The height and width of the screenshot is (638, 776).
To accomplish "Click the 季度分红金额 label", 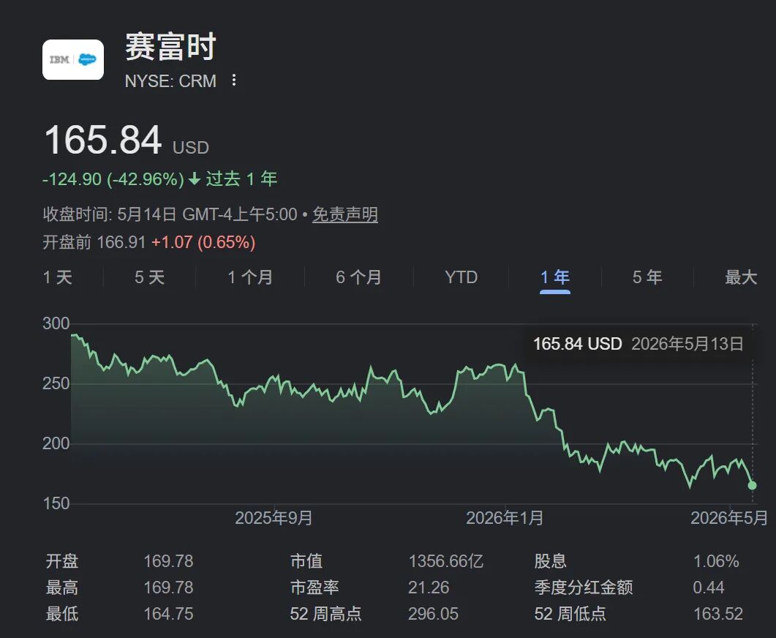I will (x=584, y=587).
